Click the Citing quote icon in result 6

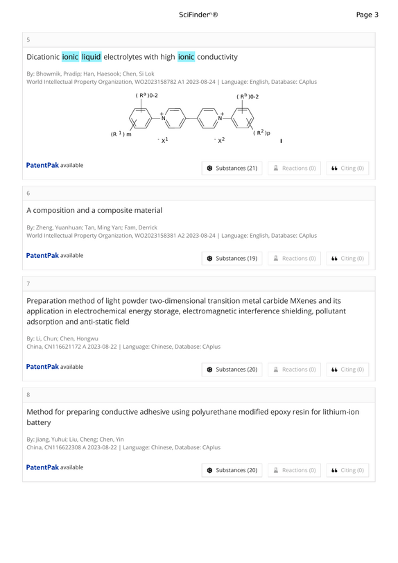click(334, 258)
